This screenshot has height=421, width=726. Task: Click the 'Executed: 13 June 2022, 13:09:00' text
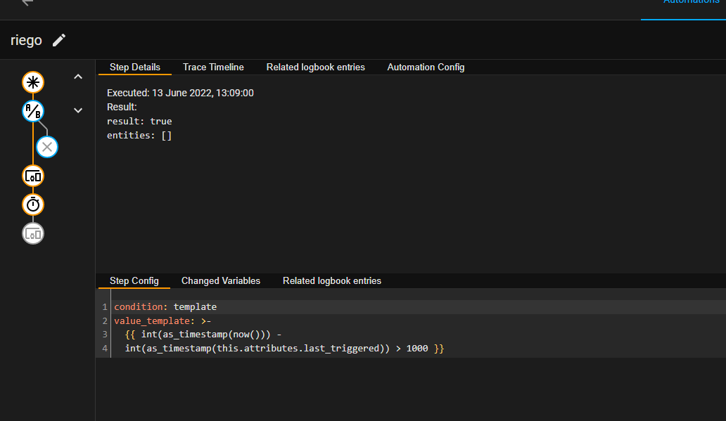point(180,93)
